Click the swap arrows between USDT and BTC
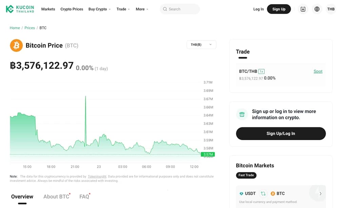The height and width of the screenshot is (208, 342). 263,193
